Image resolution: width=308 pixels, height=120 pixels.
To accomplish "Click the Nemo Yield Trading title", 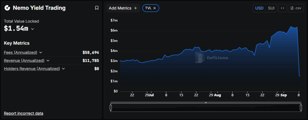I will (39, 8).
